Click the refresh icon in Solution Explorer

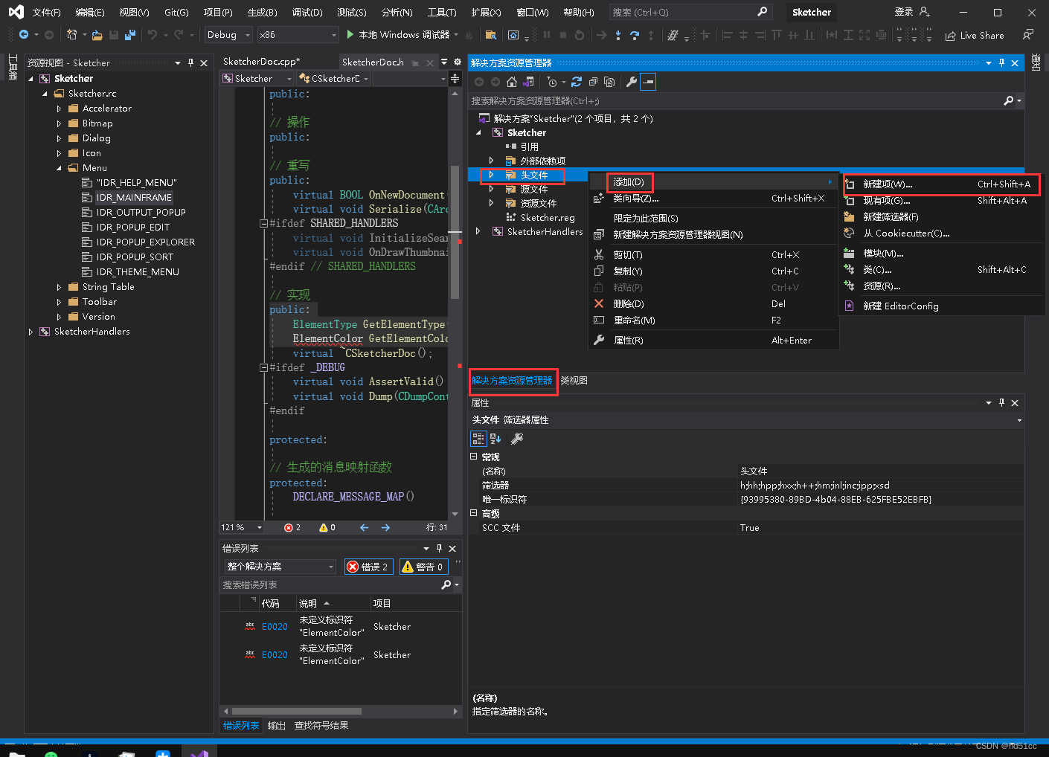tap(577, 82)
